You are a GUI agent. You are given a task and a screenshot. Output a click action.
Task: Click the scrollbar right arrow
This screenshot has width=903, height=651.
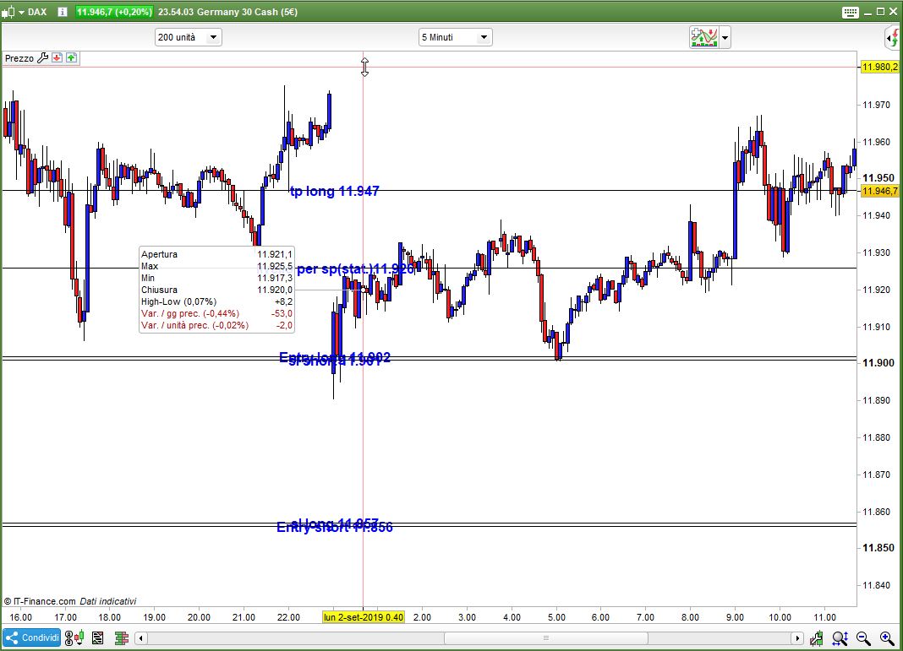(797, 637)
